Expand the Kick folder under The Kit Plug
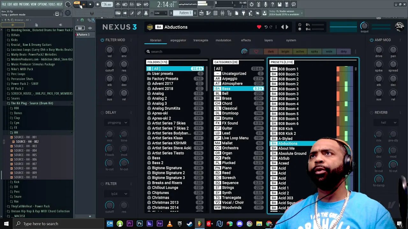The width and height of the screenshot is (408, 229). coord(17,182)
